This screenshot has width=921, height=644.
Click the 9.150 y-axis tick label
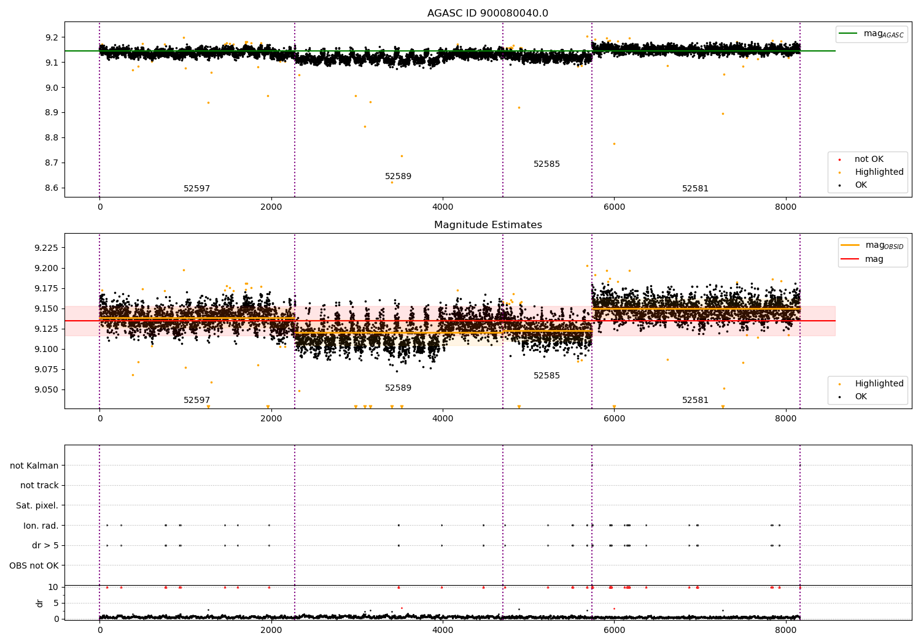click(46, 309)
